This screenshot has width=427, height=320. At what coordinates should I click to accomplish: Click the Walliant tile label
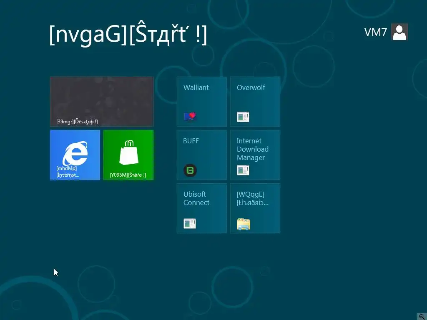tap(196, 87)
